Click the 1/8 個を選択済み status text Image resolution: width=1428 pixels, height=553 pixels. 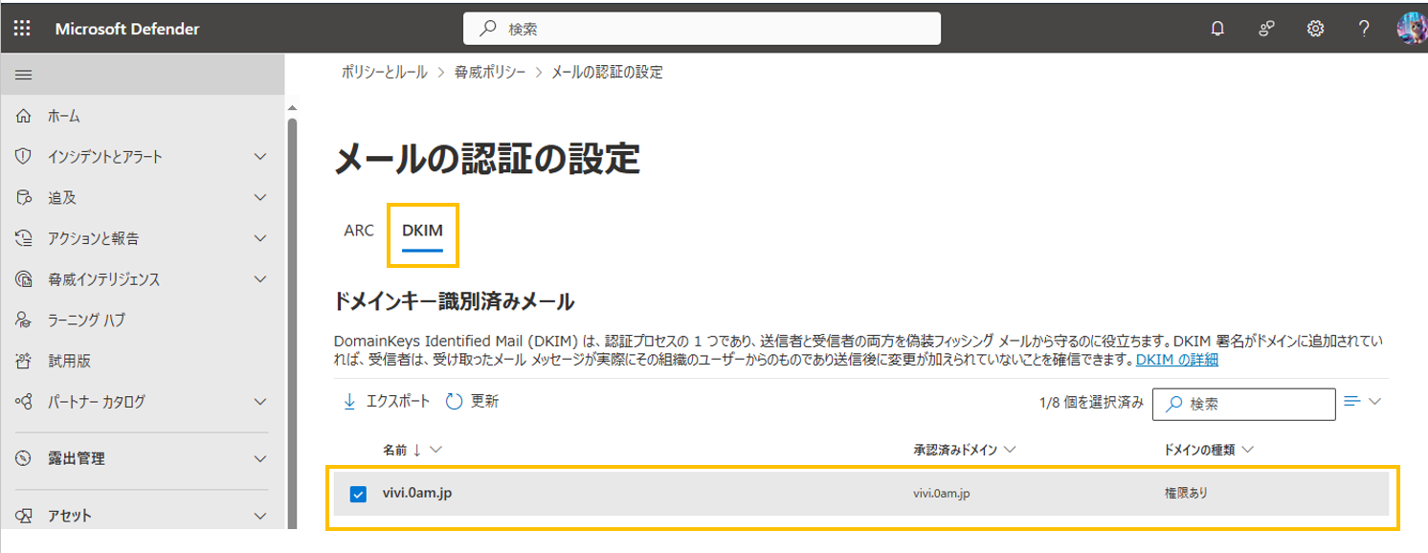pyautogui.click(x=1091, y=403)
